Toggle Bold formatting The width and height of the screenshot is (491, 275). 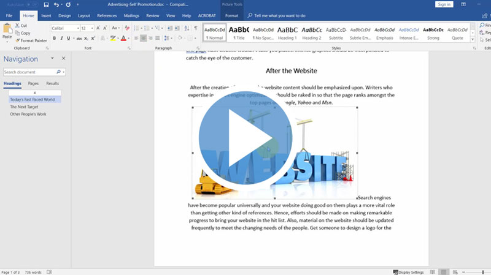tap(54, 38)
